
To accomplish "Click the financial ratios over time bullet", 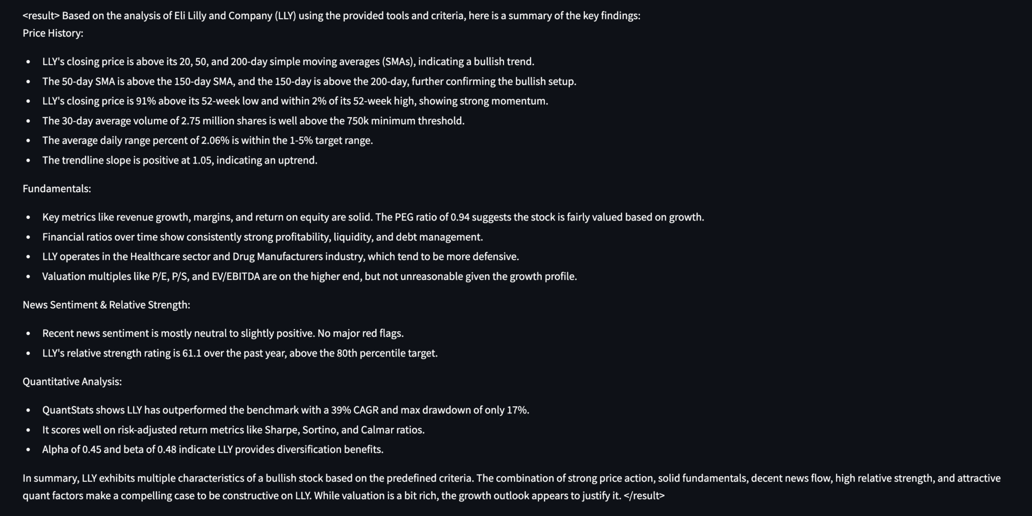I will (x=263, y=237).
